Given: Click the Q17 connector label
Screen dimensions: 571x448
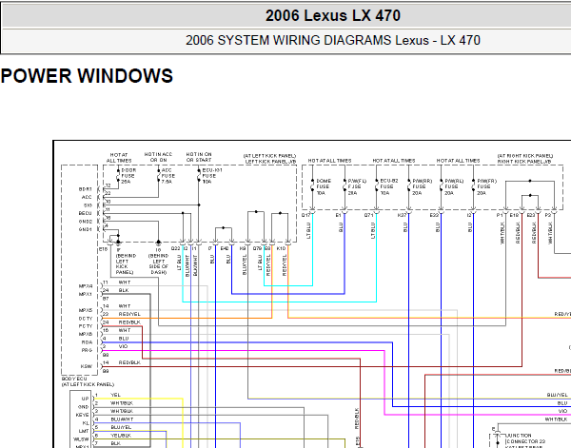Looking at the screenshot, I should tap(305, 216).
